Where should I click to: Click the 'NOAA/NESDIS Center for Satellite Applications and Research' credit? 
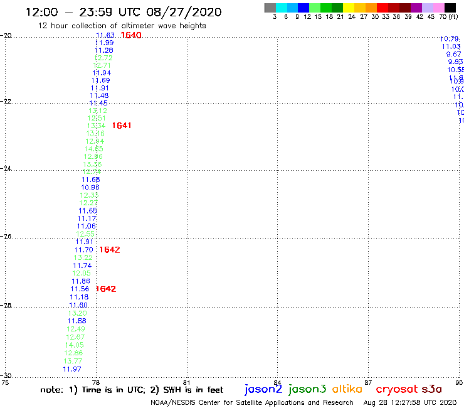pos(252,403)
